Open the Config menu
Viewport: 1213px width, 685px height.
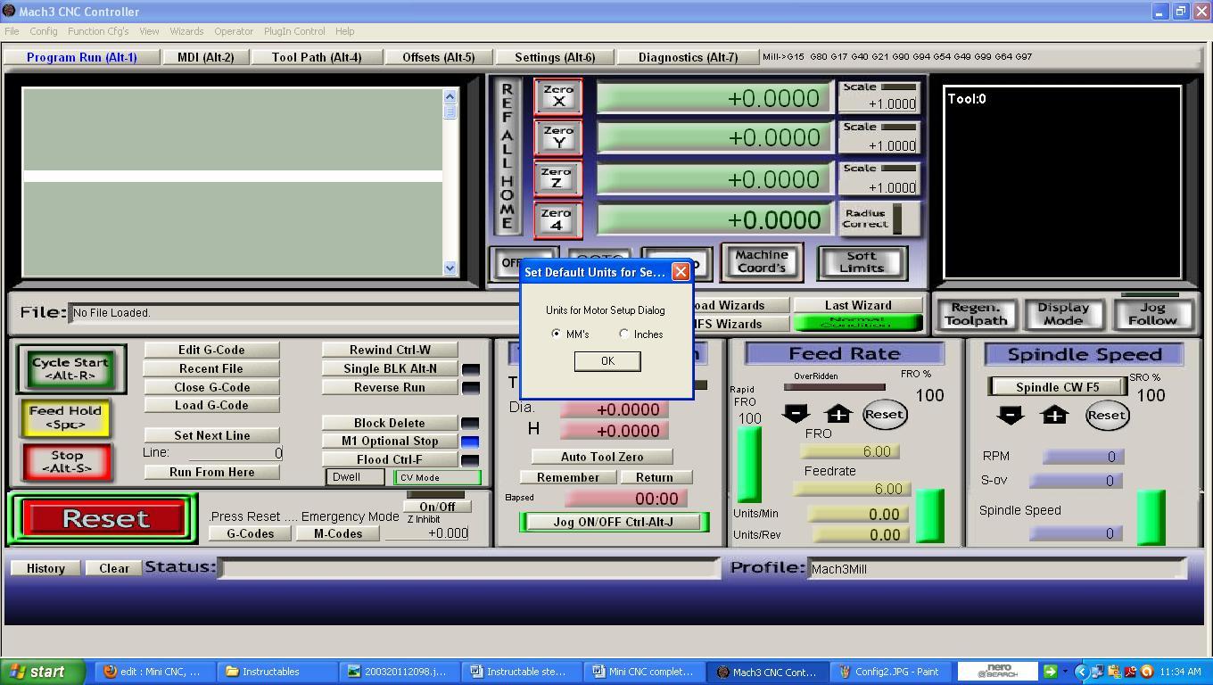[x=43, y=31]
